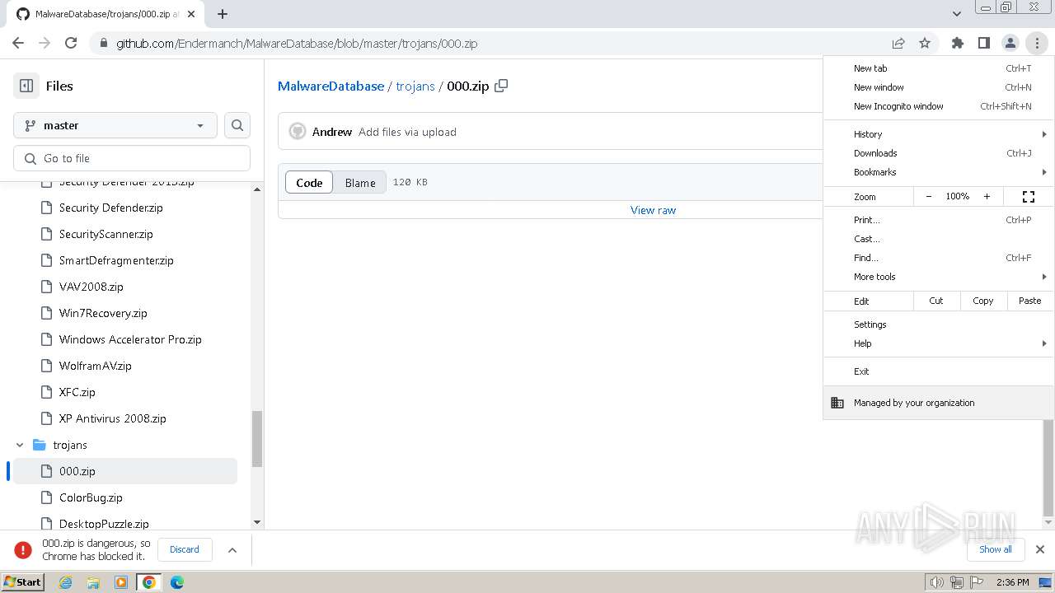This screenshot has height=593, width=1055.
Task: Click the fullscreen icon in Zoom row
Action: (x=1029, y=197)
